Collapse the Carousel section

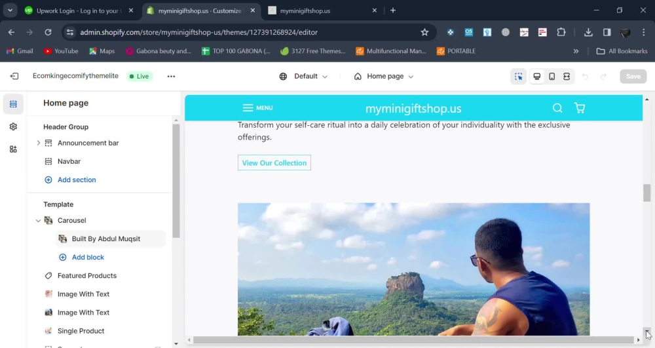click(x=38, y=221)
